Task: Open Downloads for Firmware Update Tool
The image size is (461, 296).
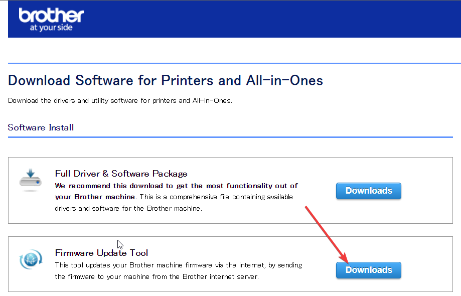Action: (368, 270)
